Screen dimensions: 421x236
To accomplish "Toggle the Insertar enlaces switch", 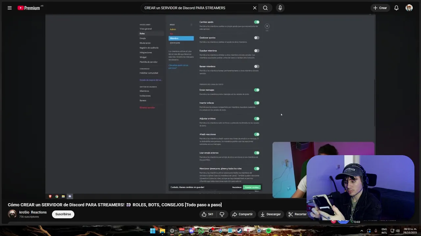I will click(x=257, y=103).
